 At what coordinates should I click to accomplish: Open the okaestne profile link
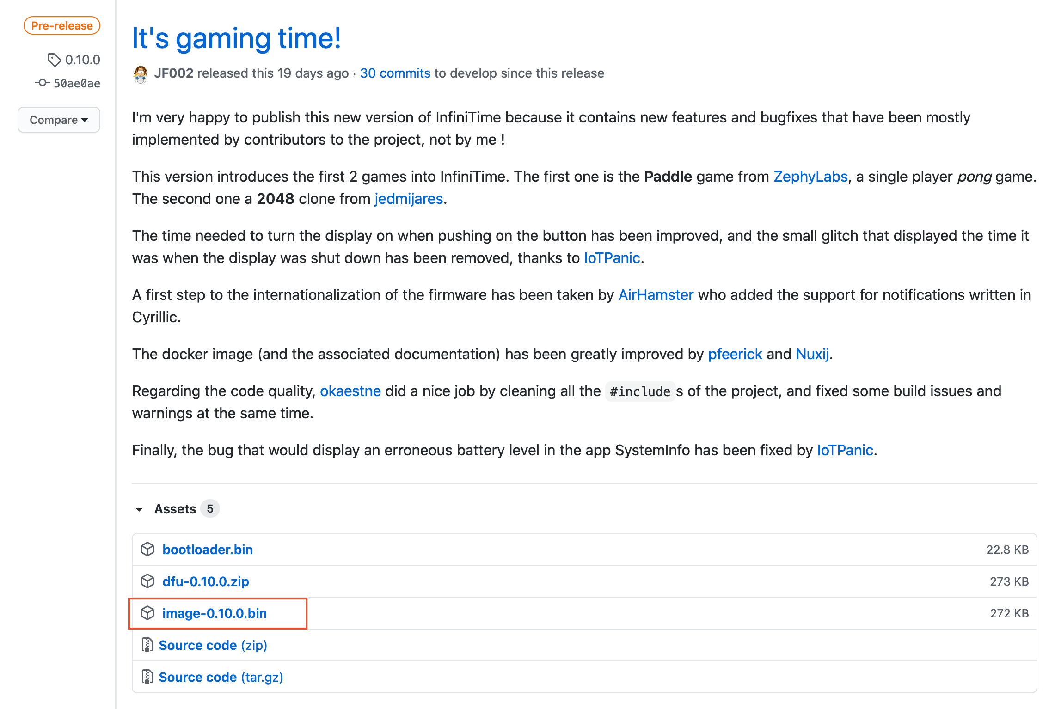(350, 391)
